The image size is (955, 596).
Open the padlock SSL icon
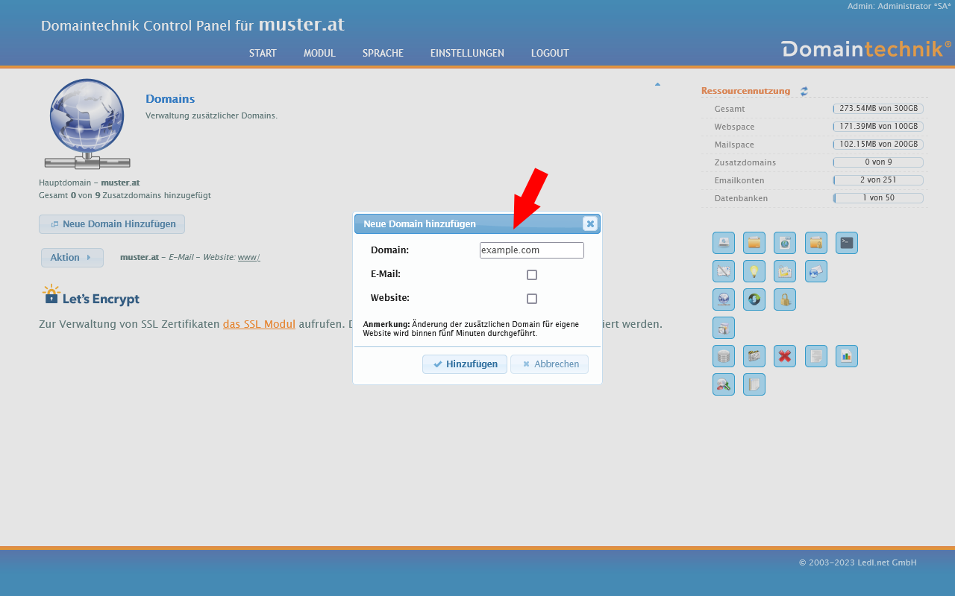click(x=784, y=299)
